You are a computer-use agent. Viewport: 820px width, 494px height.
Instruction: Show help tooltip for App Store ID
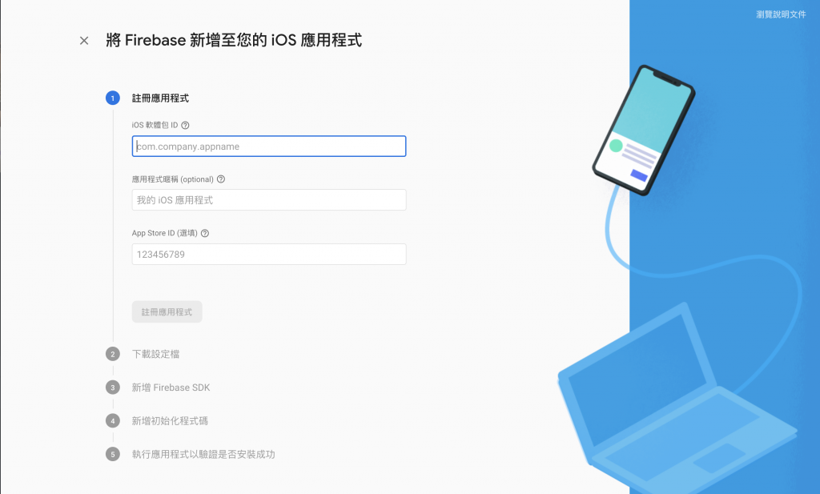[205, 234]
